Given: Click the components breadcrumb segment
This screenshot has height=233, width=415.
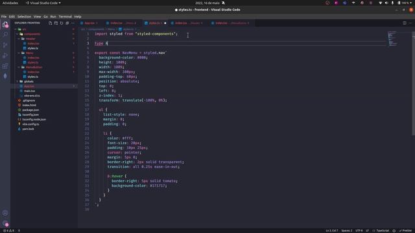Looking at the screenshot, I should [x=96, y=29].
